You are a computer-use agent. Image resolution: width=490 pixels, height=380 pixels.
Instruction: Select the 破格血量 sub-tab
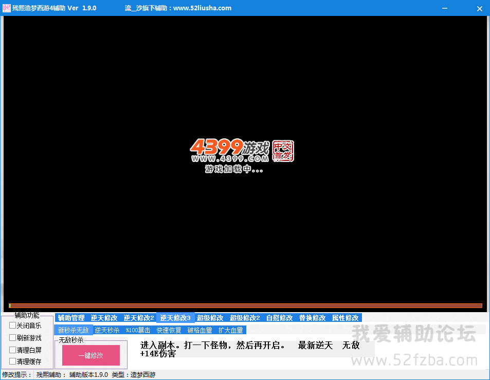pos(199,330)
